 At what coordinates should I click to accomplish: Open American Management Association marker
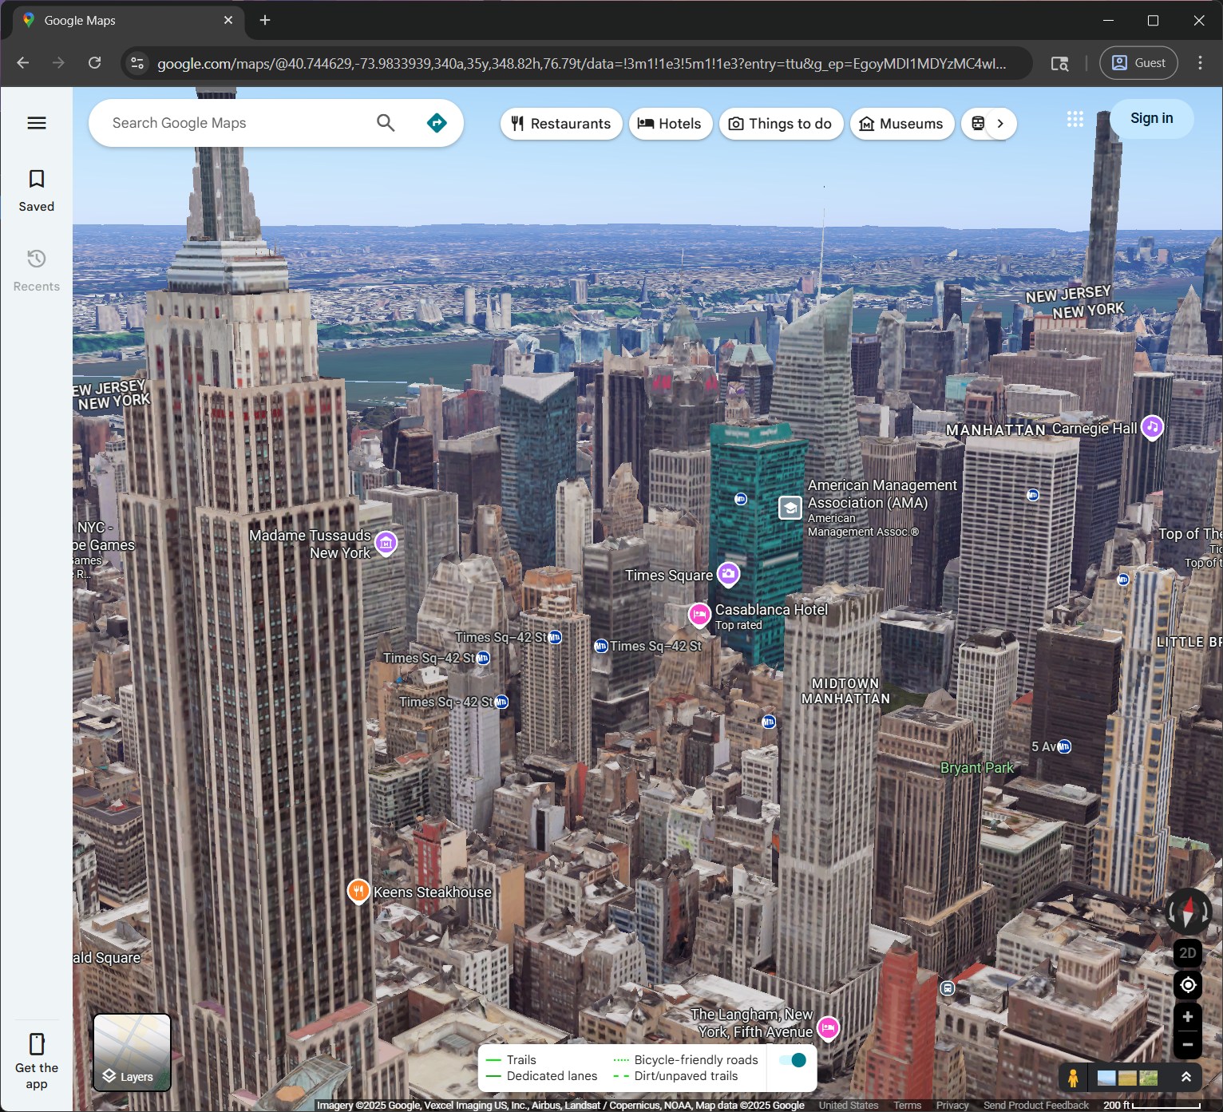pos(790,508)
